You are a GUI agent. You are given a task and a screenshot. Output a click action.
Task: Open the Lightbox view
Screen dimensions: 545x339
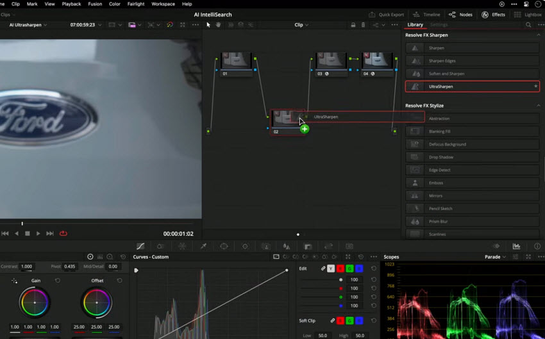[x=528, y=15]
